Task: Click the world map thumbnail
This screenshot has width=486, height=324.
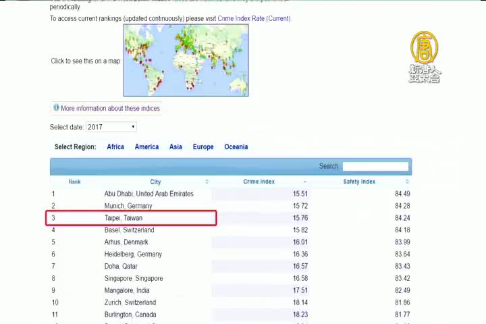Action: point(186,60)
